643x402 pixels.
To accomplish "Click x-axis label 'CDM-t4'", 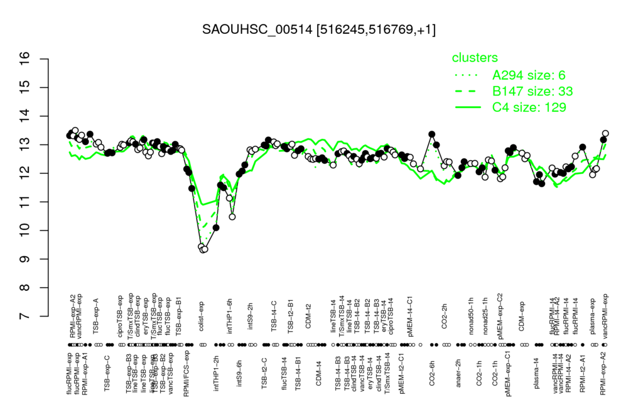I will click(x=318, y=373).
